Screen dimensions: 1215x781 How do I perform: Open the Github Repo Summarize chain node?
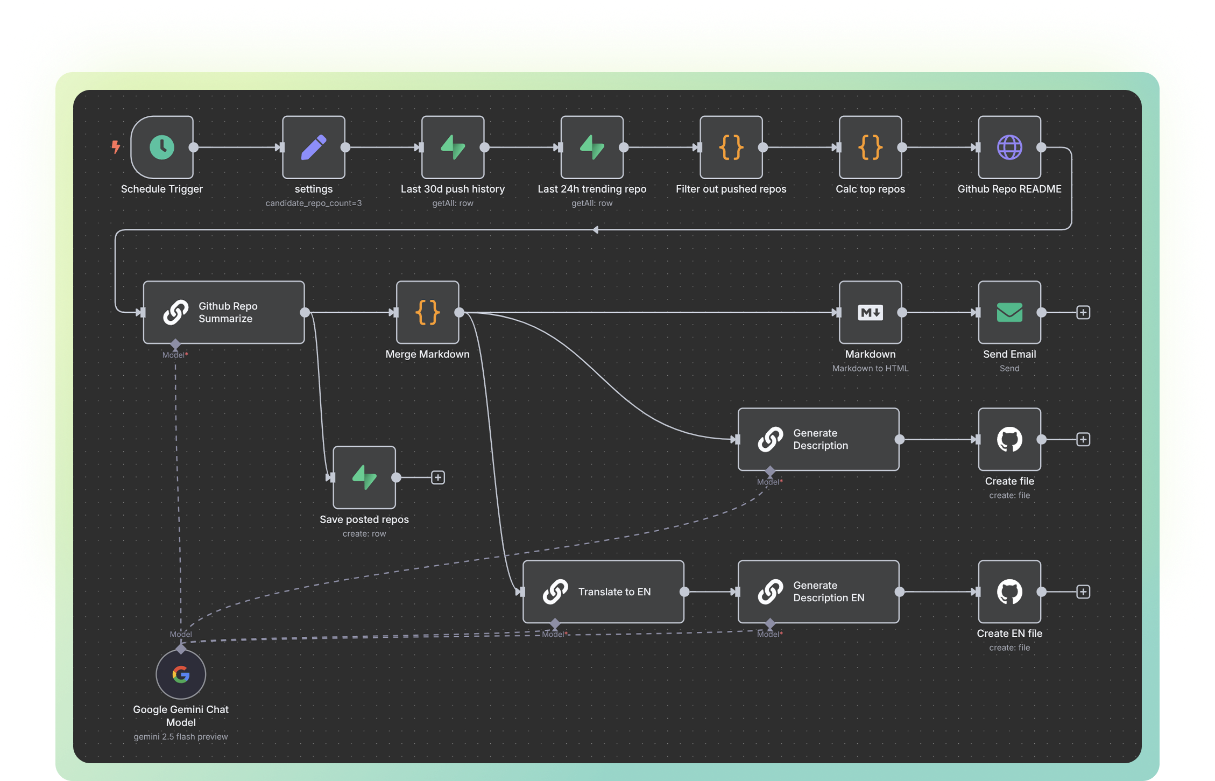coord(223,312)
